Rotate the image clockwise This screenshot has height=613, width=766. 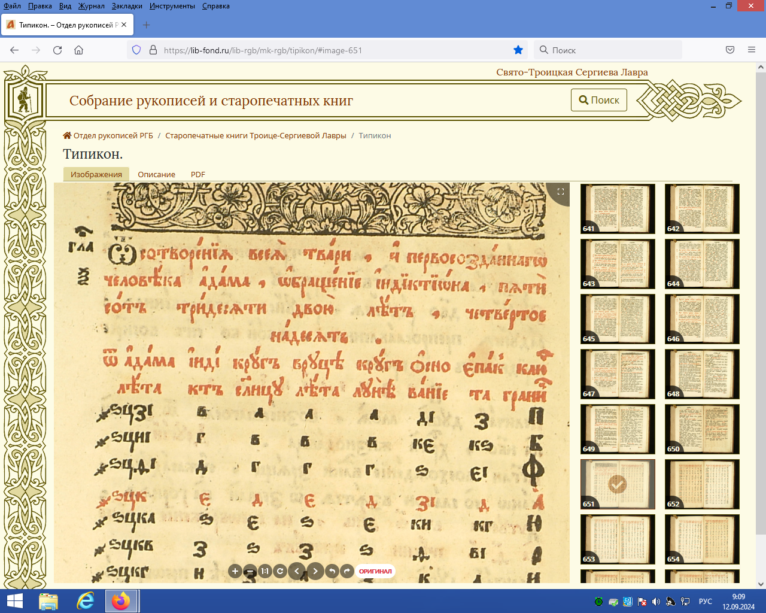347,571
